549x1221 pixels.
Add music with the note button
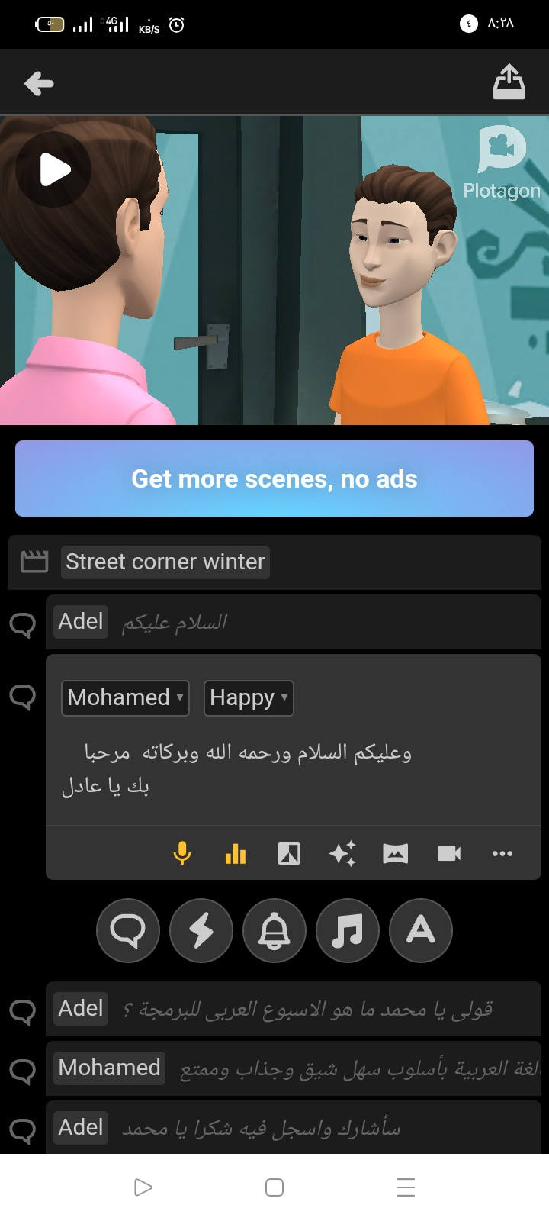348,931
